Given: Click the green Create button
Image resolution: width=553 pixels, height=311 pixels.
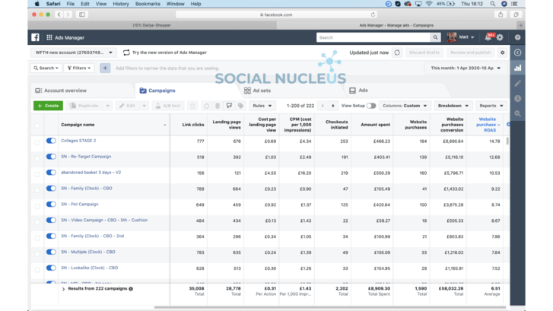Looking at the screenshot, I should (x=48, y=106).
